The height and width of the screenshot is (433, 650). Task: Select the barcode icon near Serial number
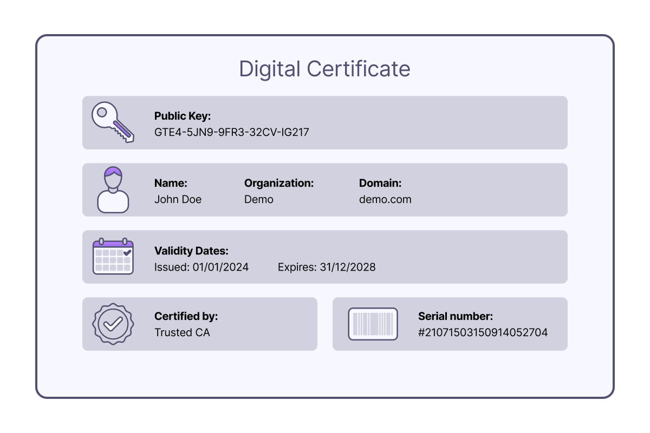pos(373,324)
